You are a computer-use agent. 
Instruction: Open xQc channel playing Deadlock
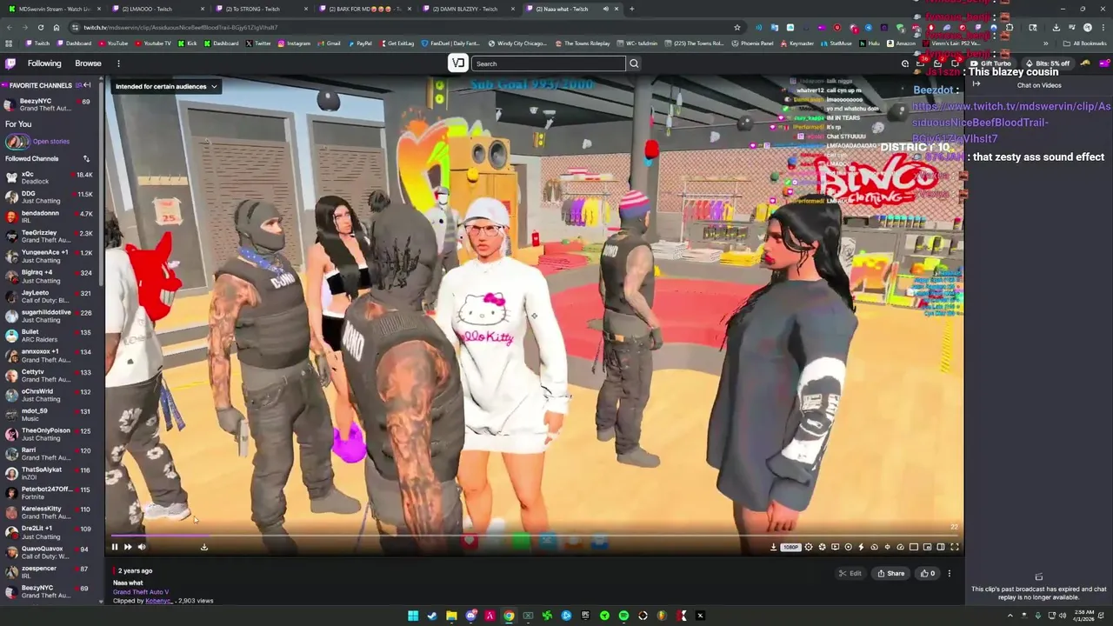48,177
